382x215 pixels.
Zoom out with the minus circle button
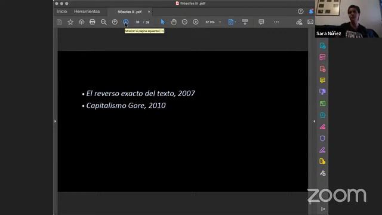pyautogui.click(x=184, y=22)
